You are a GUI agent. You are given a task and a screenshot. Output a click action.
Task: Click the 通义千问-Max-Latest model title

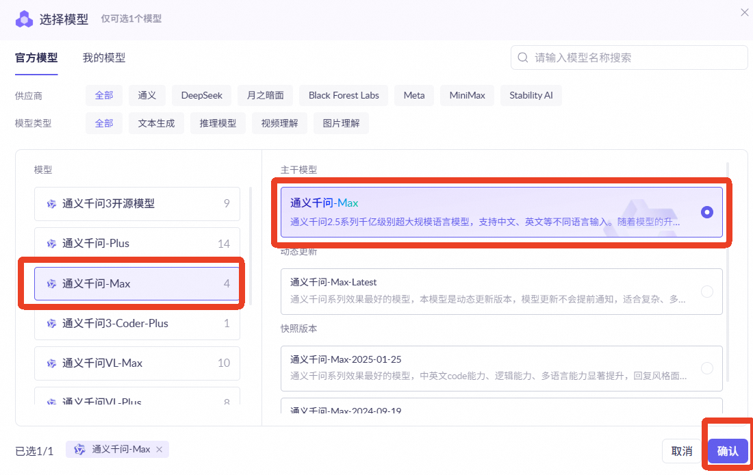(x=333, y=283)
